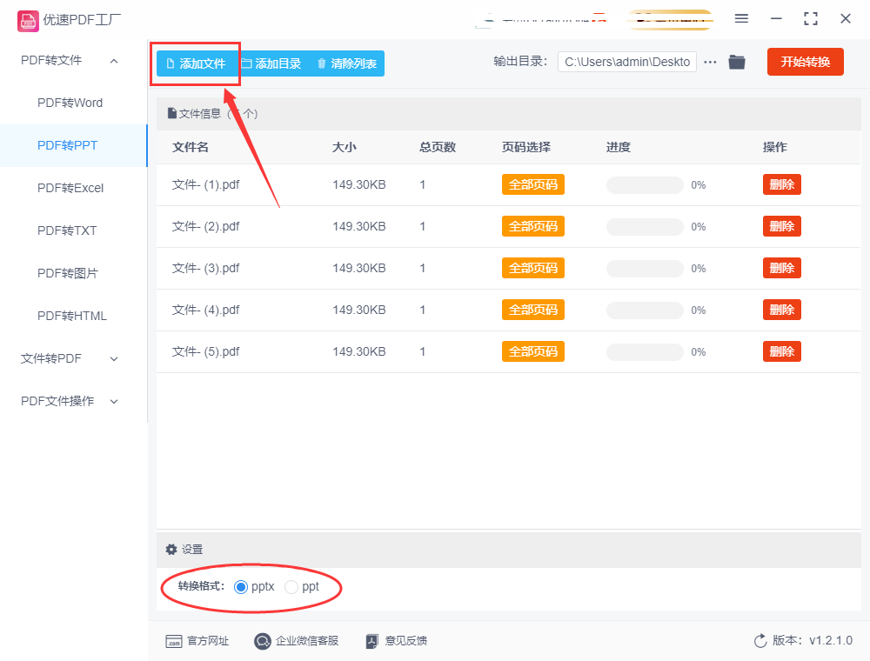Click file name 文件- (2).pdf
This screenshot has height=661, width=870.
pos(206,226)
